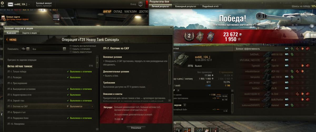Check the Скрыть недоступные option
316x132 pixels.
click(x=71, y=52)
